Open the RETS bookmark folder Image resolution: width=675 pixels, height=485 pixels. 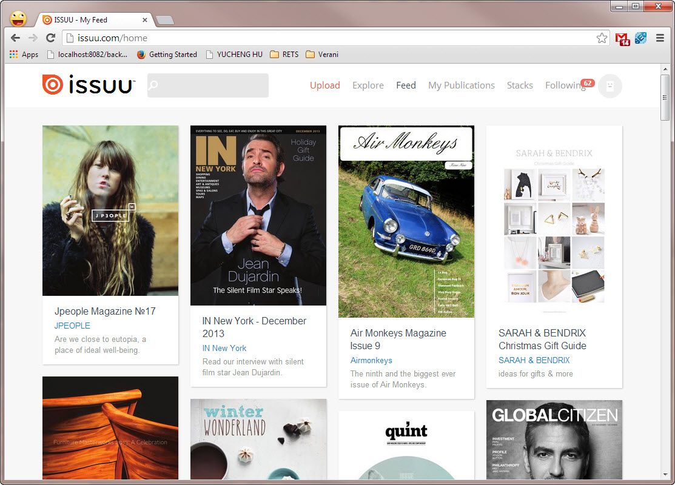pyautogui.click(x=284, y=55)
